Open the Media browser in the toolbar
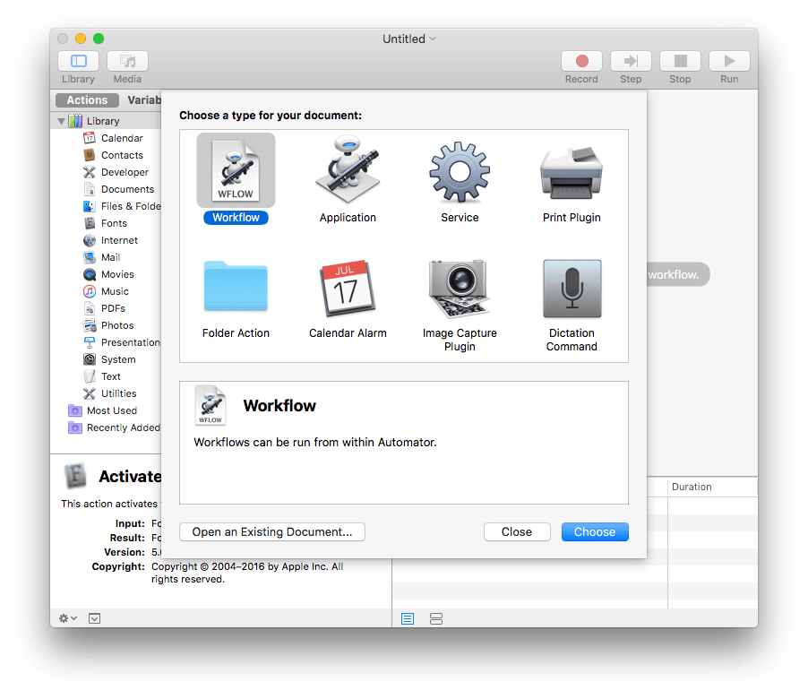 126,61
